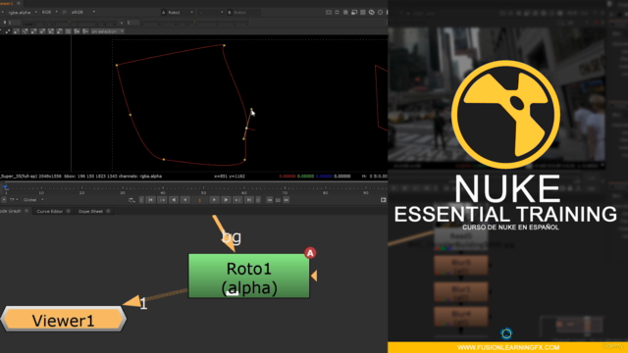This screenshot has width=628, height=353.
Task: Click the timeline playhead at frame 1
Action: tap(6, 187)
